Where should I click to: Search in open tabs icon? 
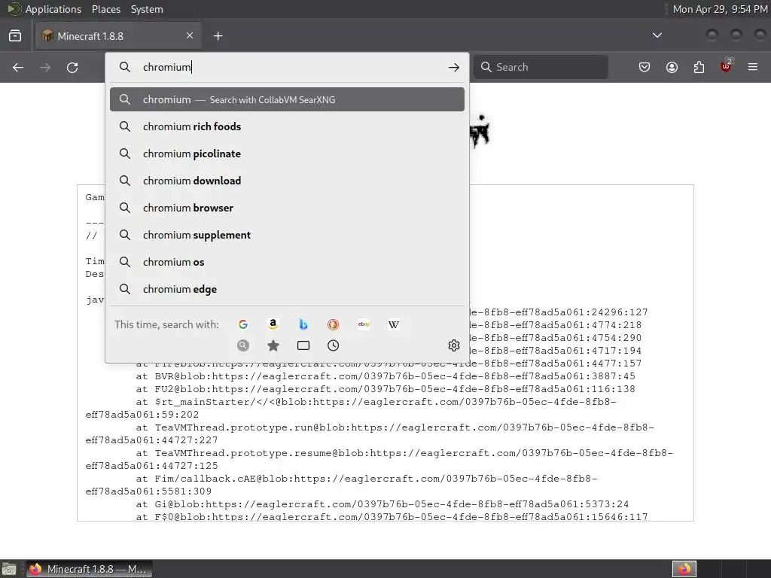303,345
